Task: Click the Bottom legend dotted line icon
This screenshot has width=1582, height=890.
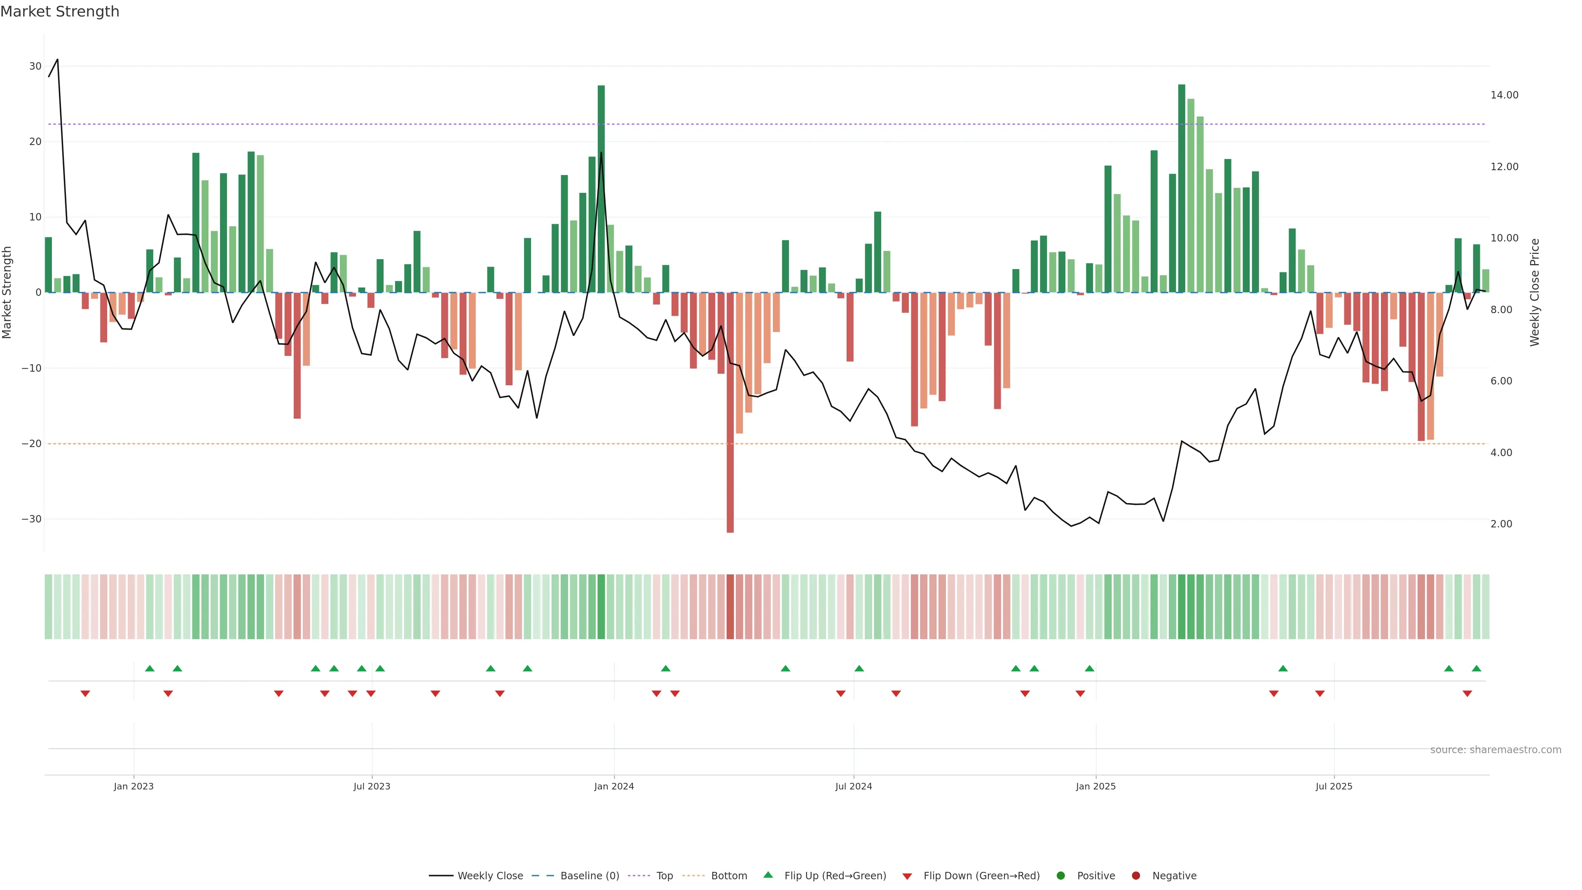Action: click(693, 876)
